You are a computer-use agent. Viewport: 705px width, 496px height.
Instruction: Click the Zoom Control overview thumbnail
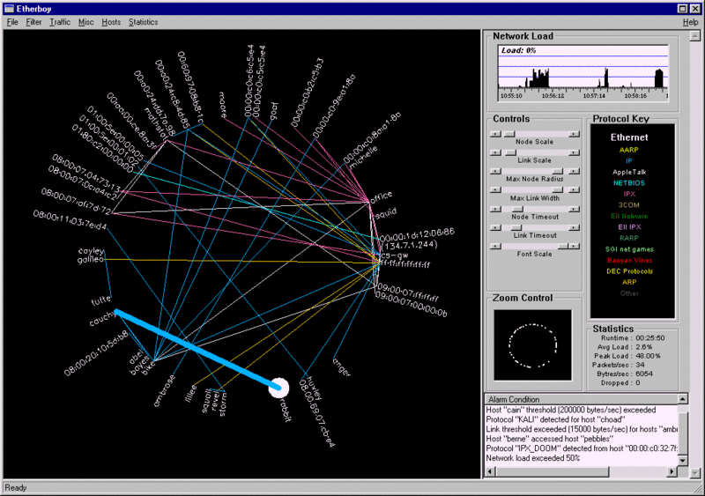[x=533, y=344]
